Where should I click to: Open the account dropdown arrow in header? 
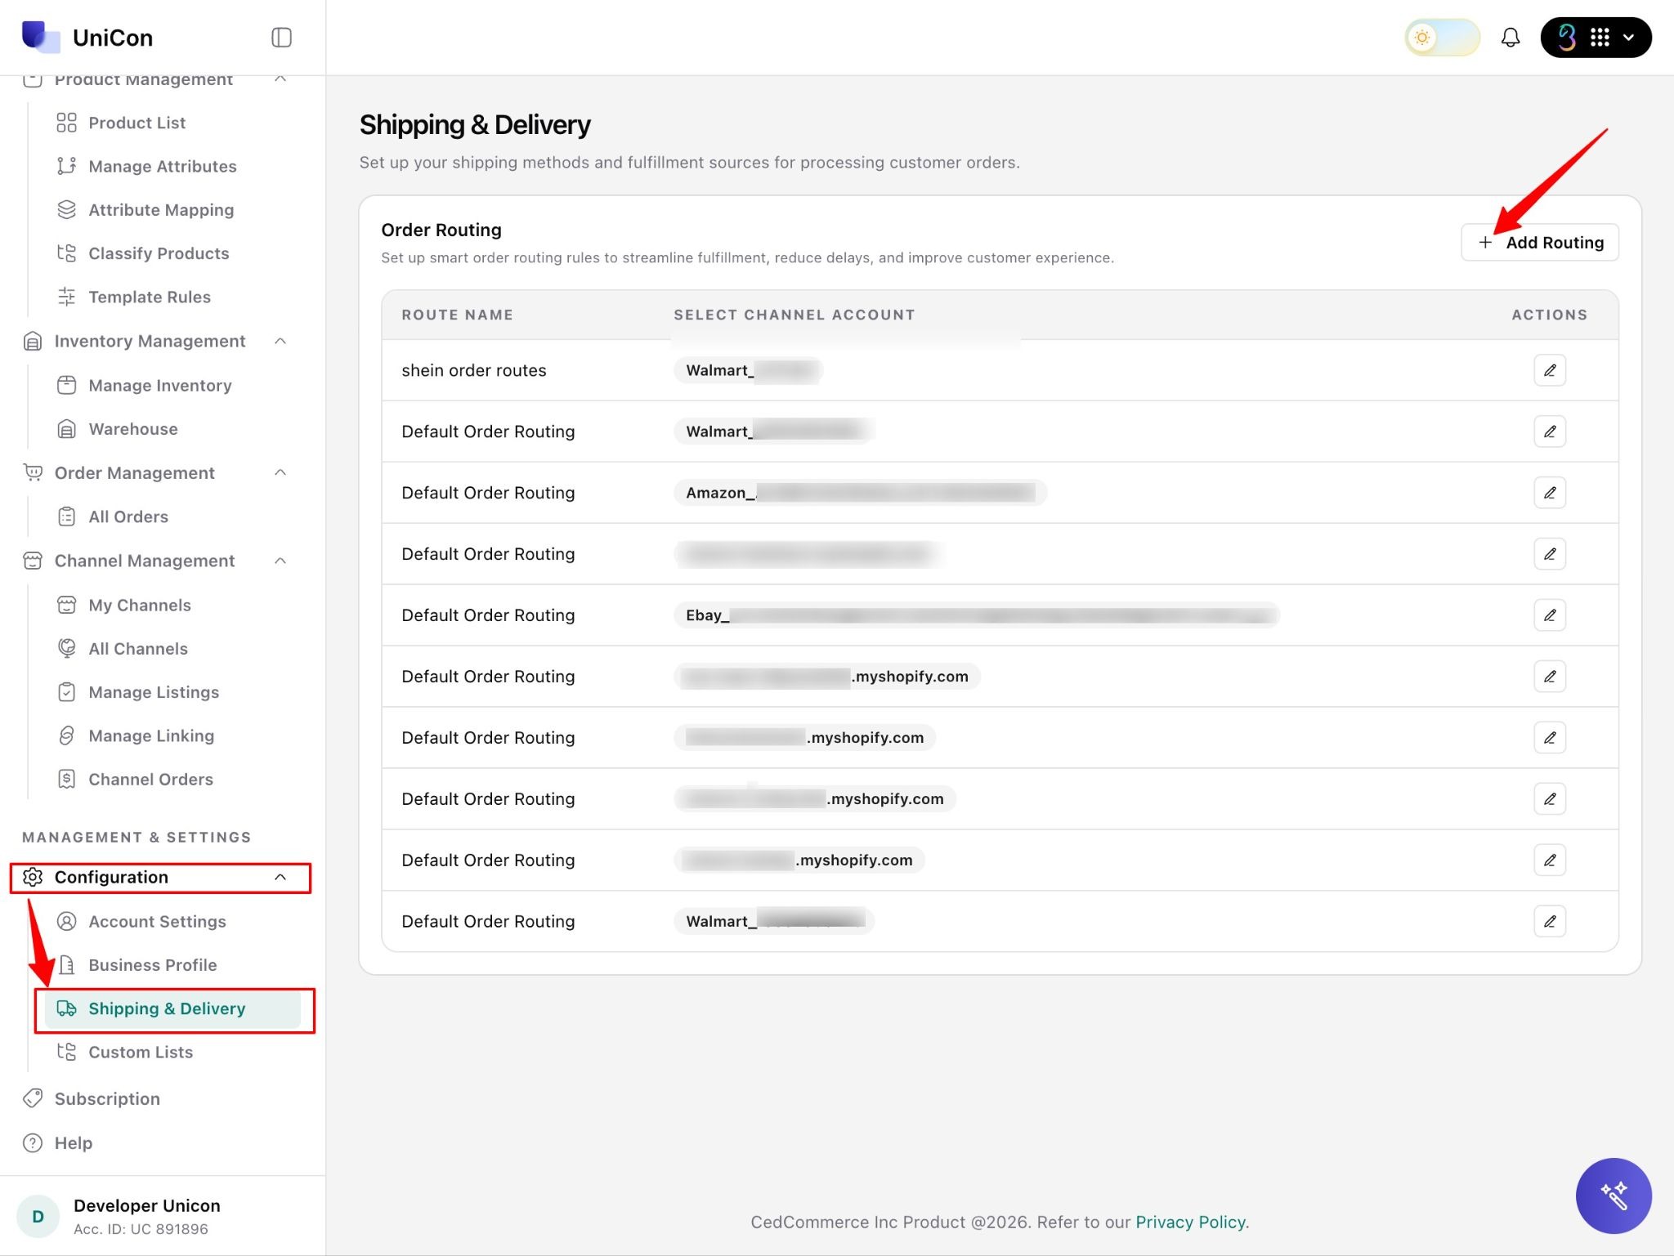click(x=1628, y=38)
